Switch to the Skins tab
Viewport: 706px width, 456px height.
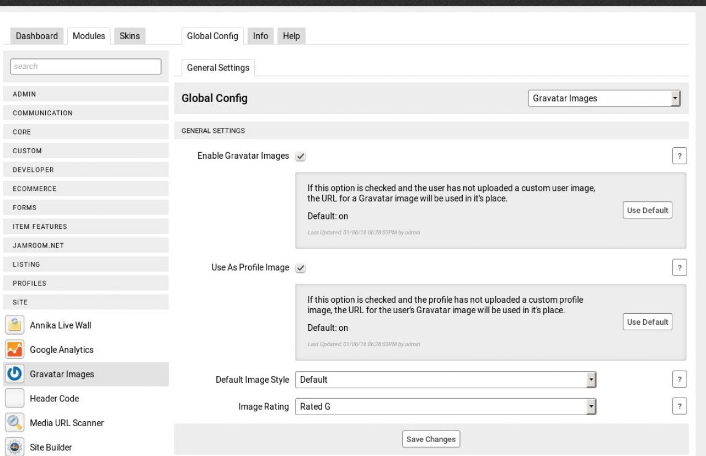click(x=130, y=36)
